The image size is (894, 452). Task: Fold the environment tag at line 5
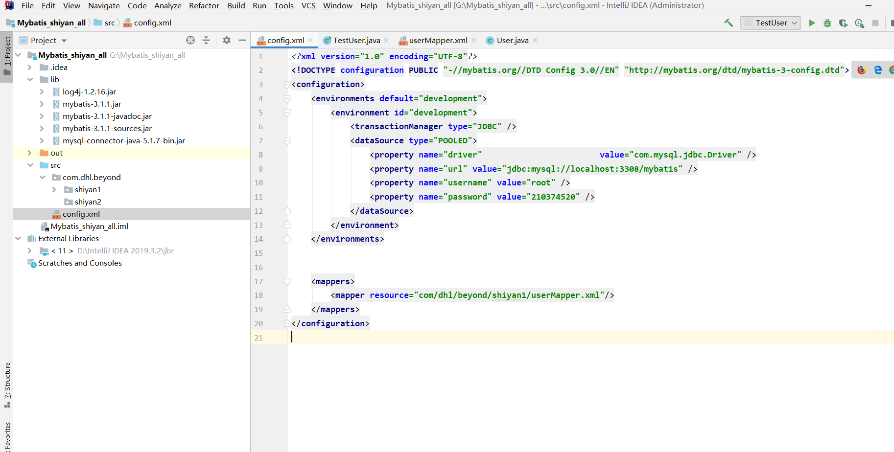point(287,113)
